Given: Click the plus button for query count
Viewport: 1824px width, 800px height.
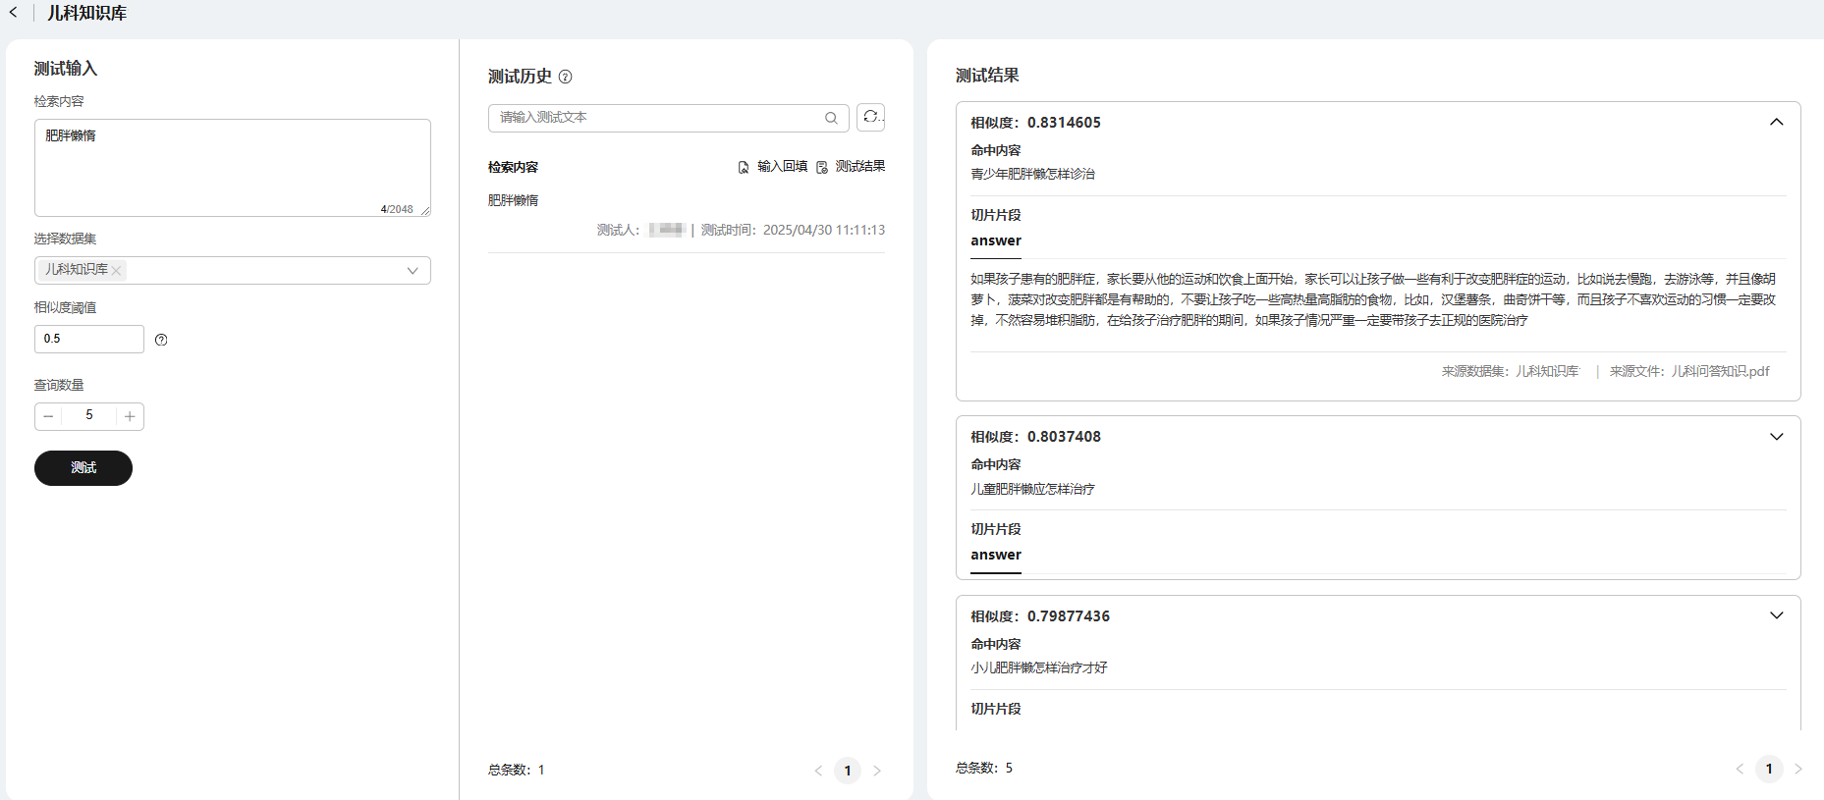Looking at the screenshot, I should tap(130, 416).
